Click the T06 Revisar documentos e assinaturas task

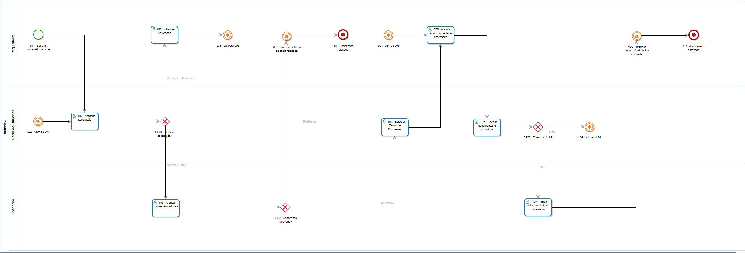487,128
